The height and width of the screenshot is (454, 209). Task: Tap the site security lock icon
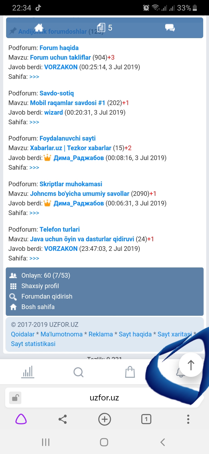(x=15, y=398)
